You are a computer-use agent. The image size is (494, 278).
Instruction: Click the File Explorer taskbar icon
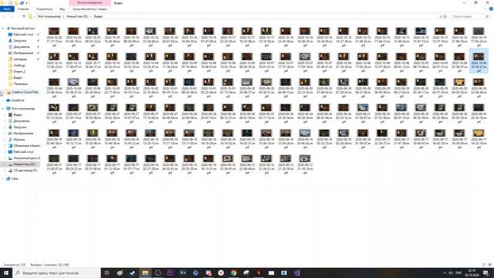[145, 273]
